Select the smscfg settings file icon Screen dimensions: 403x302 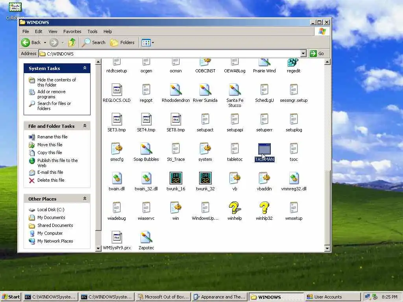116,149
